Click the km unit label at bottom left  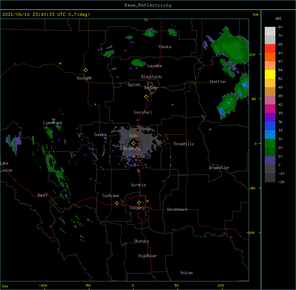(x=5, y=286)
